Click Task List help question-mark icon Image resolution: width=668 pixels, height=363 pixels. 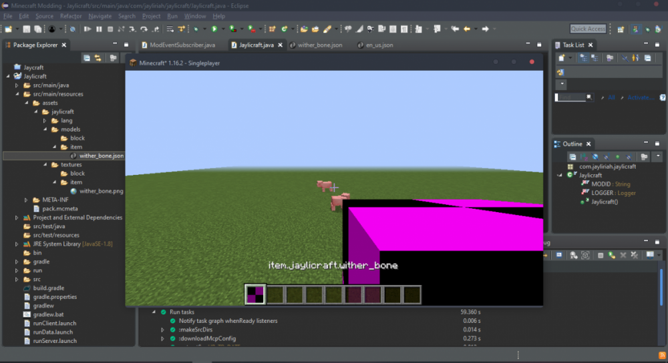coord(663,97)
